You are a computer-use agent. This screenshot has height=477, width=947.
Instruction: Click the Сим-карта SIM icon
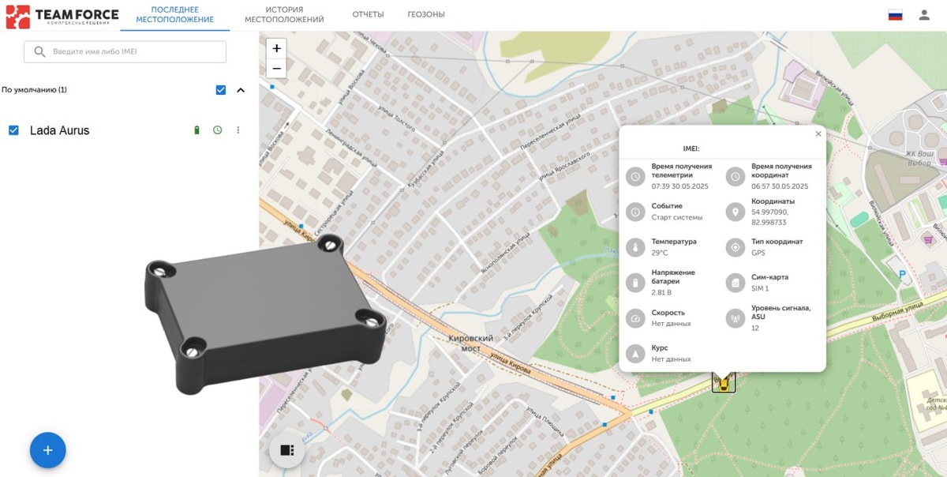[736, 283]
